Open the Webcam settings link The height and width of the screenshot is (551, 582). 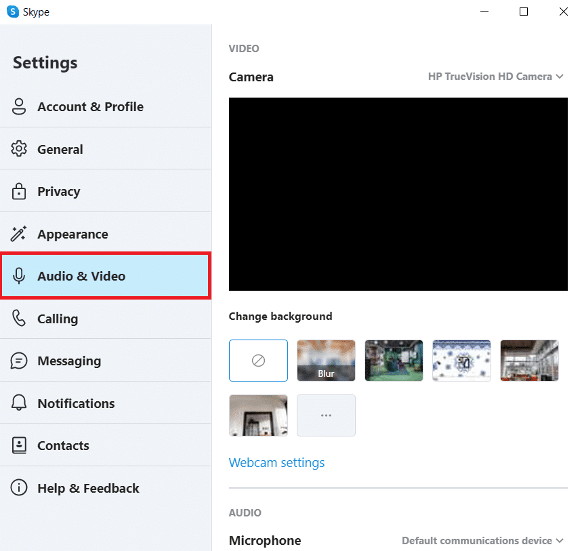(276, 463)
